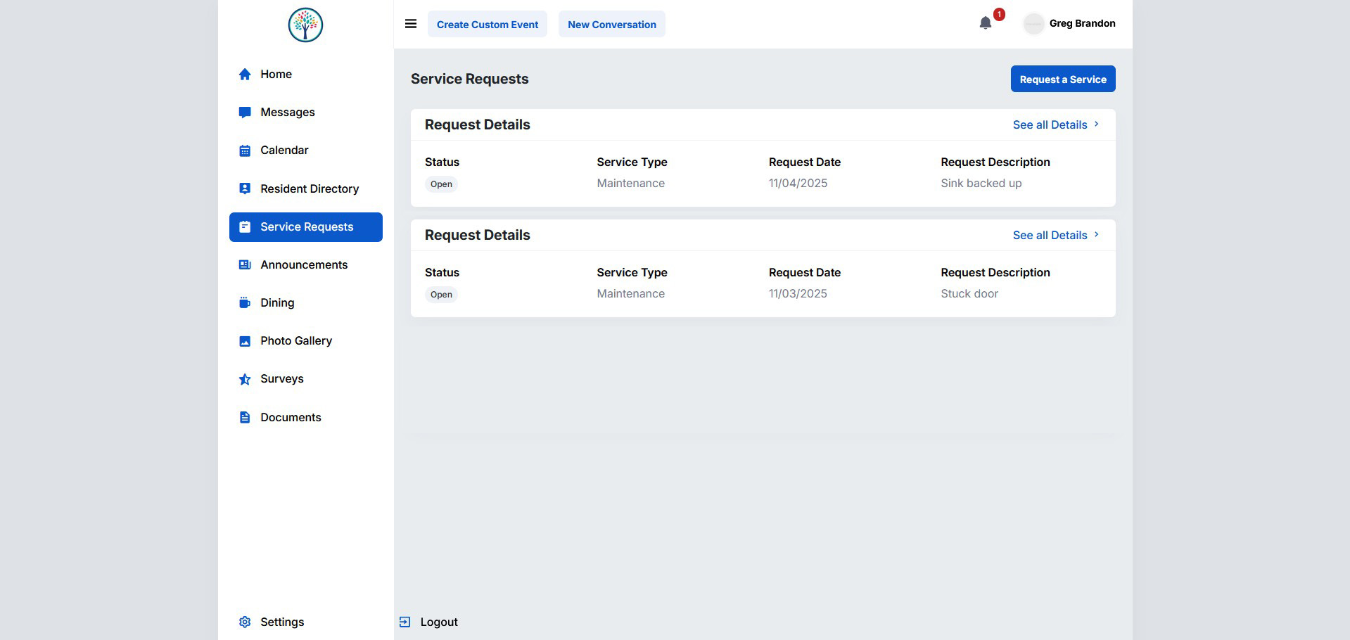Click the description 'Stuck door'
This screenshot has height=640, width=1350.
969,294
